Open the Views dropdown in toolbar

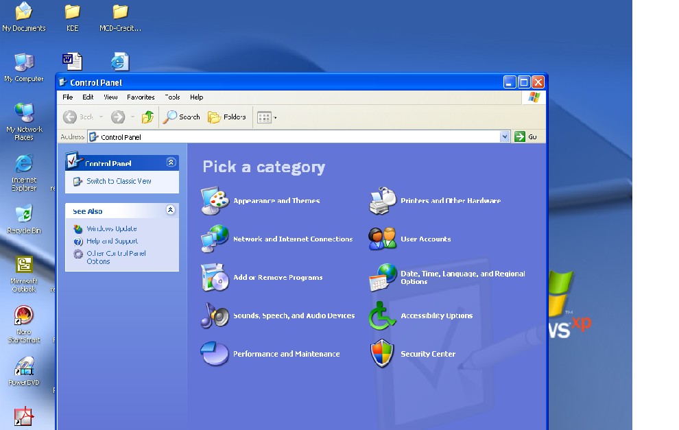point(267,117)
